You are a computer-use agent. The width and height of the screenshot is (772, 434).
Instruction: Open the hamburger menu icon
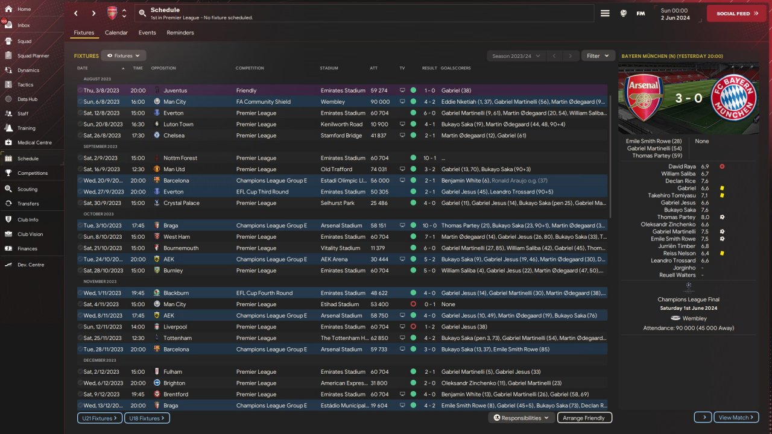click(x=605, y=13)
